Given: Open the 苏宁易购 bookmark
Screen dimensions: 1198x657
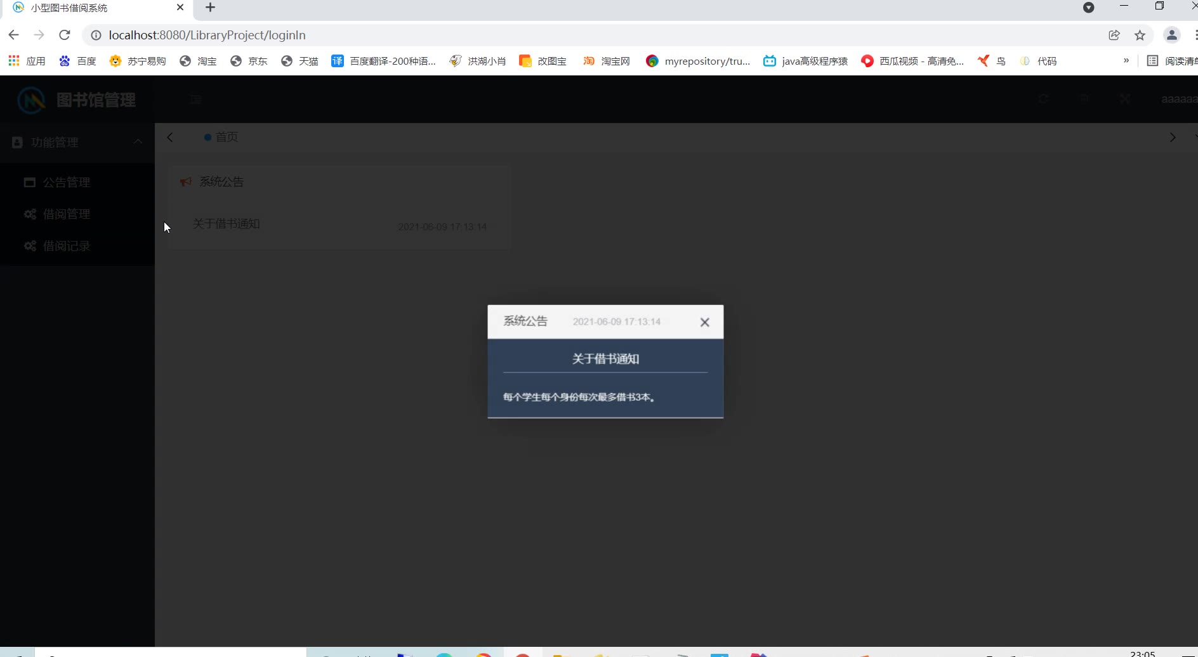Looking at the screenshot, I should point(138,61).
